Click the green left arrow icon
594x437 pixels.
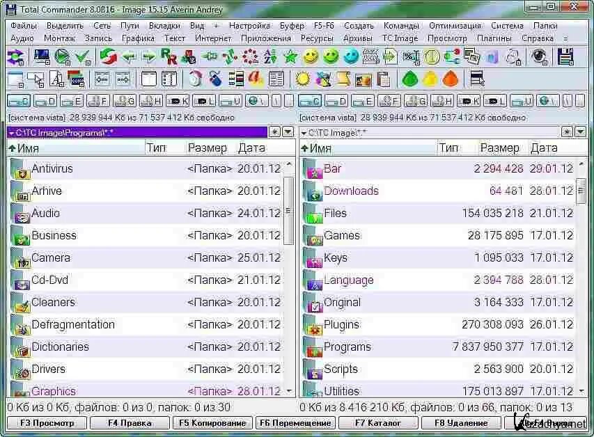click(129, 57)
